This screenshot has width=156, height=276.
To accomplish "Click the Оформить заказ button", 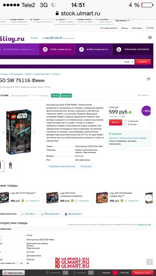I will [142, 273].
